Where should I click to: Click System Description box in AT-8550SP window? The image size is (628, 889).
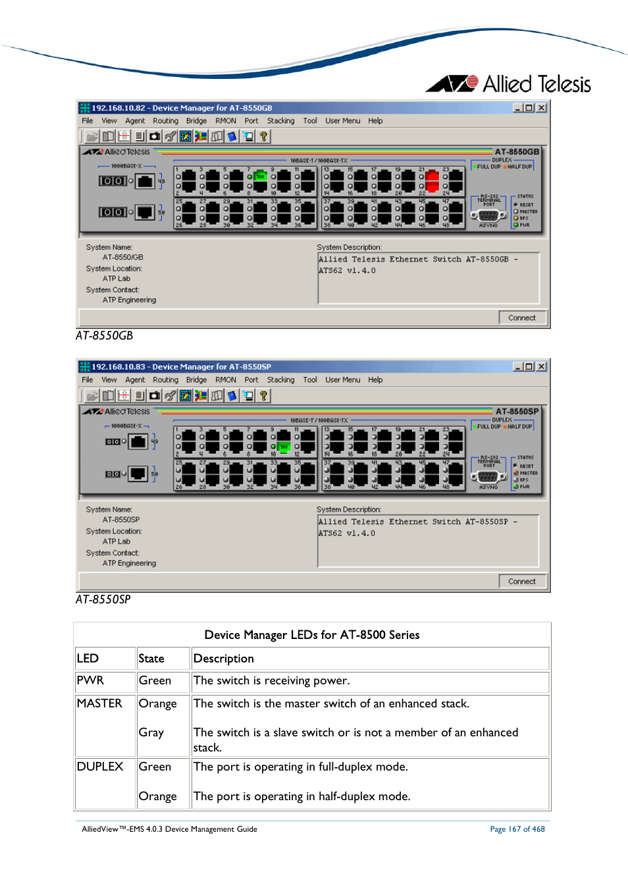click(x=429, y=542)
